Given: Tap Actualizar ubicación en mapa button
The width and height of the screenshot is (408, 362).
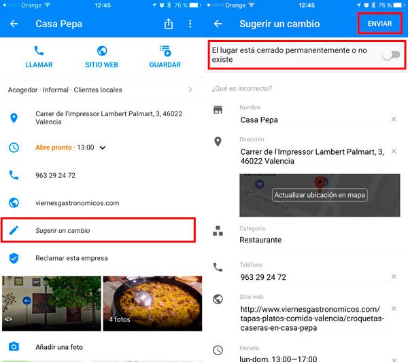Looking at the screenshot, I should click(x=320, y=195).
